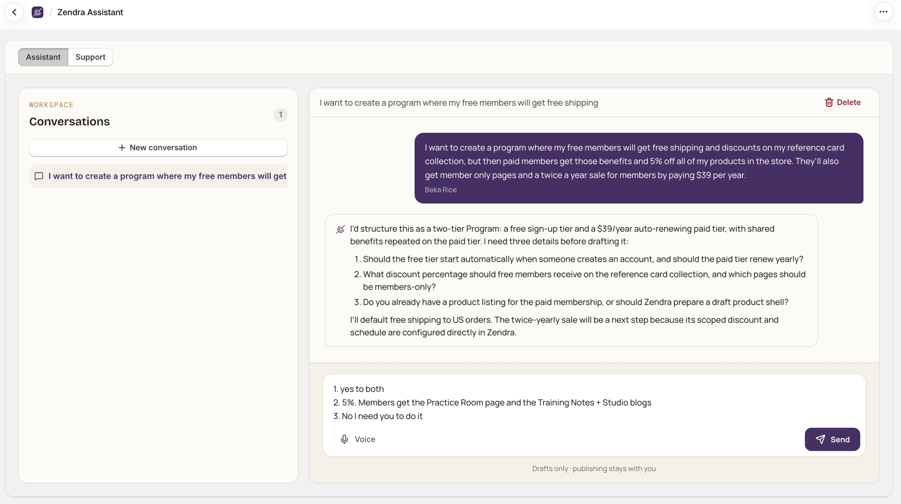Click the conversation count badge 1
The image size is (901, 504).
[281, 115]
